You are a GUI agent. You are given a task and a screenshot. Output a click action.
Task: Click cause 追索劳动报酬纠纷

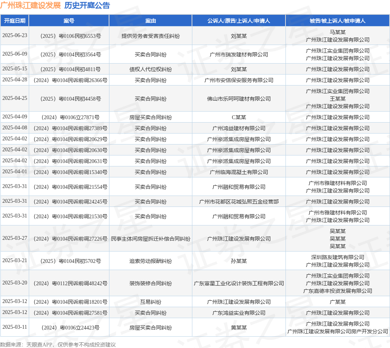(150, 261)
